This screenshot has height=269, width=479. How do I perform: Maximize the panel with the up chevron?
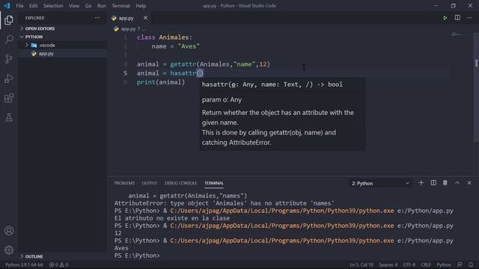point(457,182)
